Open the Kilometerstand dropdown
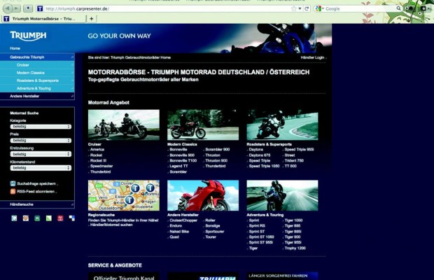434x280 pixels. [41, 168]
